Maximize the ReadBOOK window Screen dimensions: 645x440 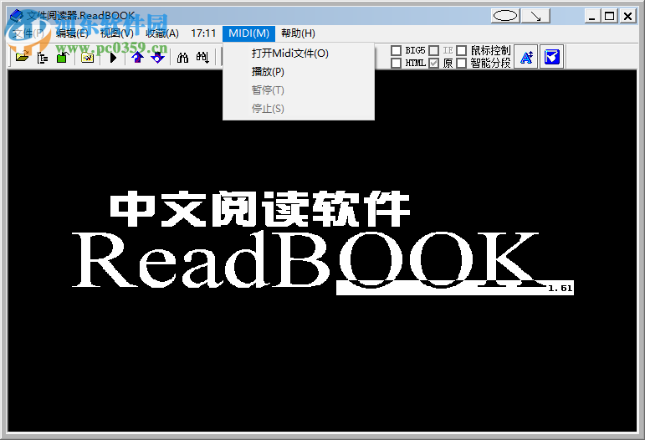610,16
